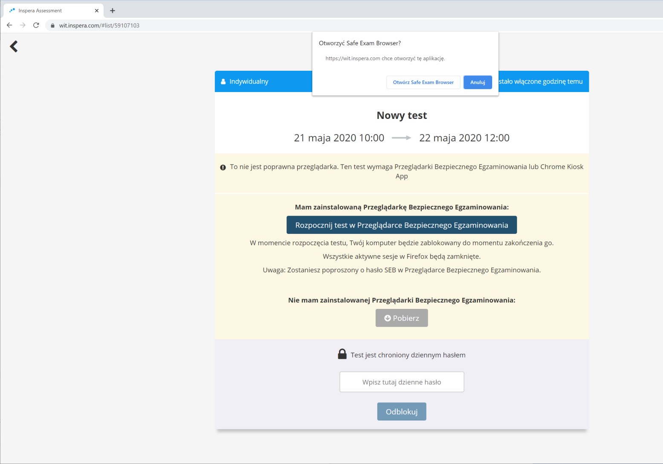
Task: Click 'Nie mam zainstalowanej Przeglądarki' heading
Action: pos(402,300)
